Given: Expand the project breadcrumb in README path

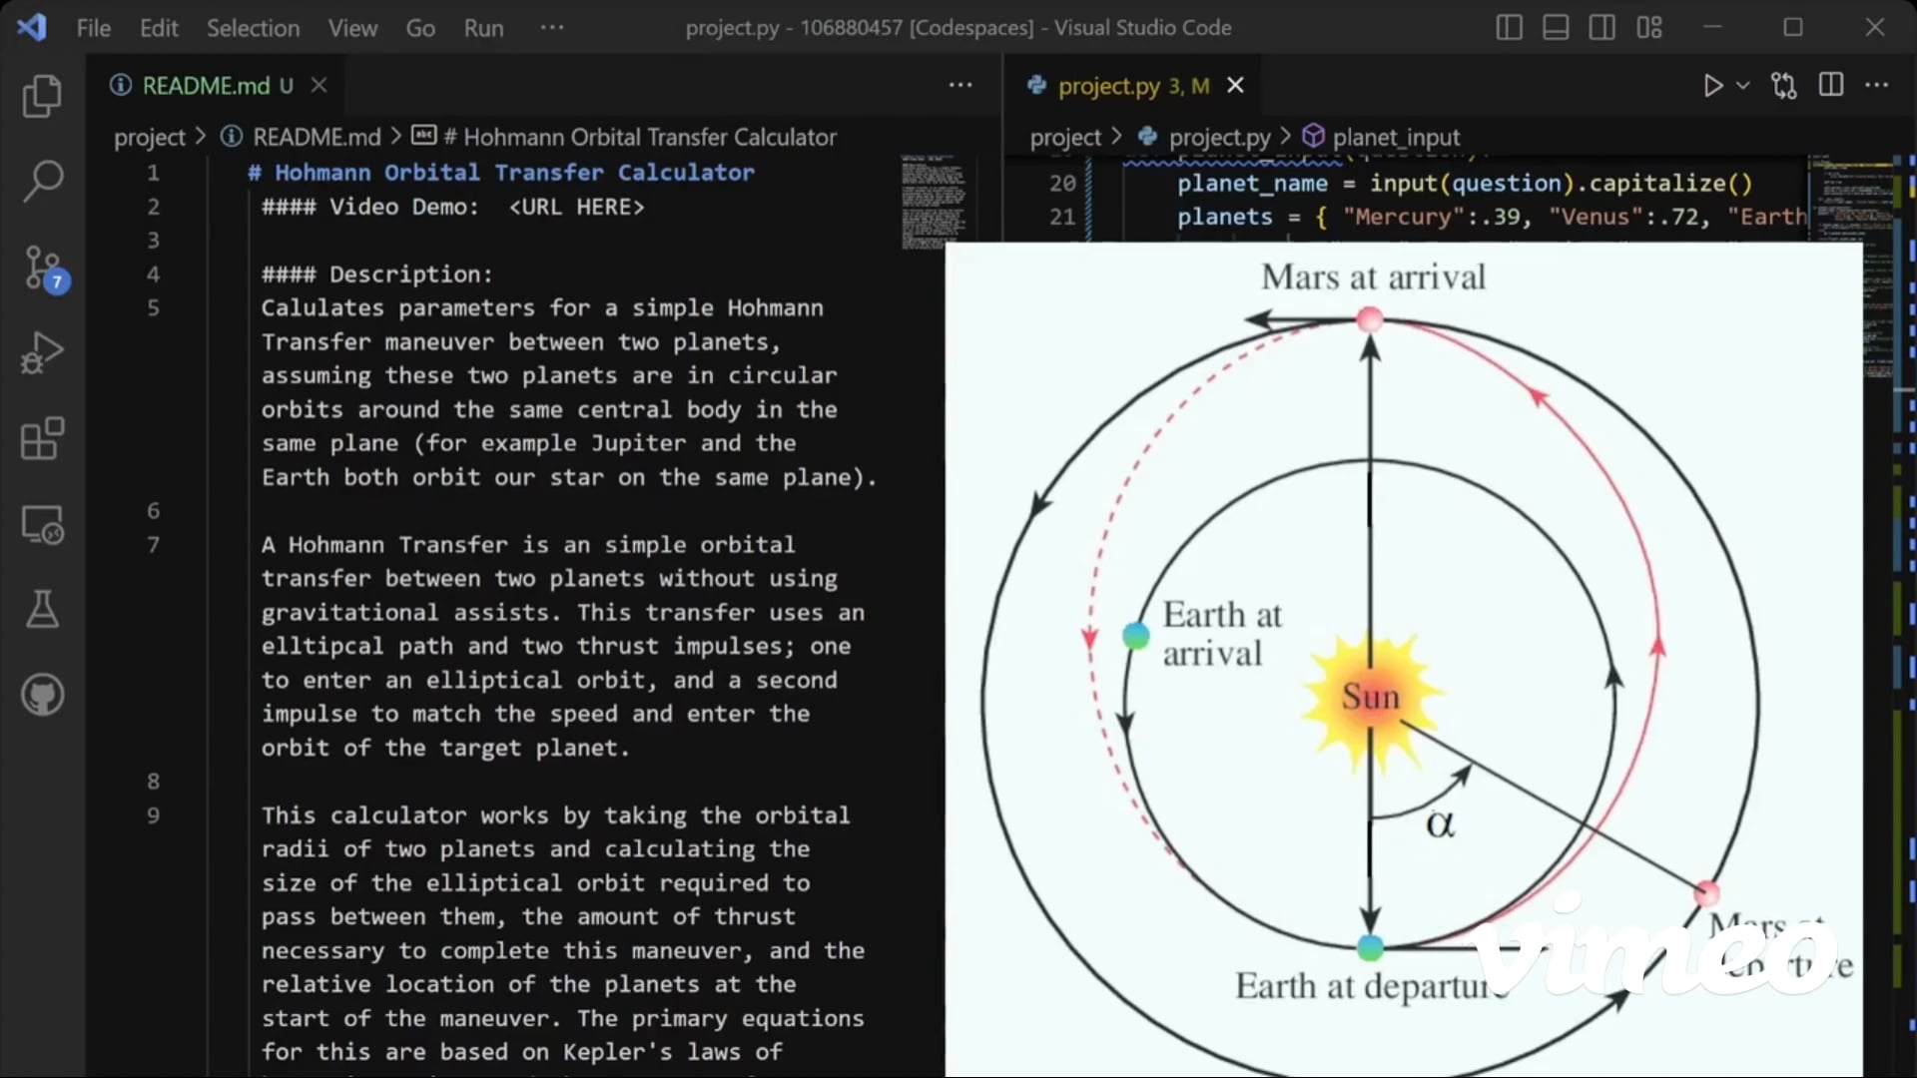Looking at the screenshot, I should click(x=152, y=137).
